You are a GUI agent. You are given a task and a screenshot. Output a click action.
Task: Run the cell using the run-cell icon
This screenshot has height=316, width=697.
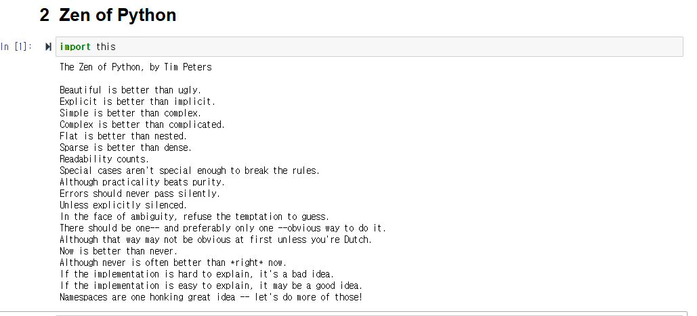click(x=49, y=47)
